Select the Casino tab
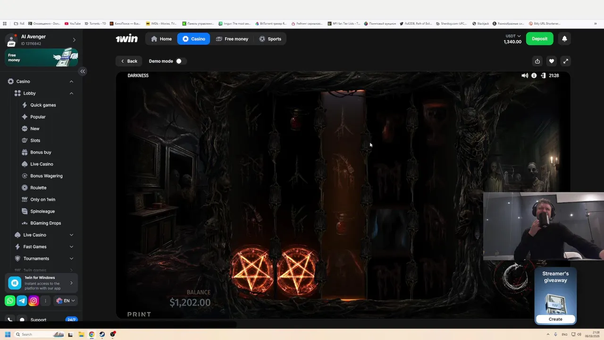 coord(194,39)
